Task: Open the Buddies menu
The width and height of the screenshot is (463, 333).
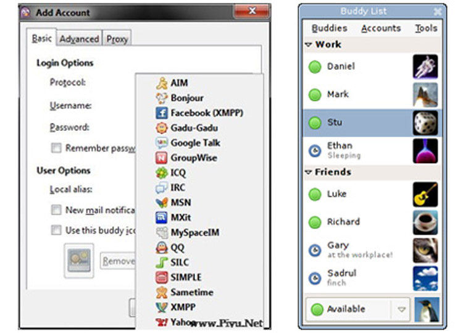Action: pyautogui.click(x=330, y=28)
